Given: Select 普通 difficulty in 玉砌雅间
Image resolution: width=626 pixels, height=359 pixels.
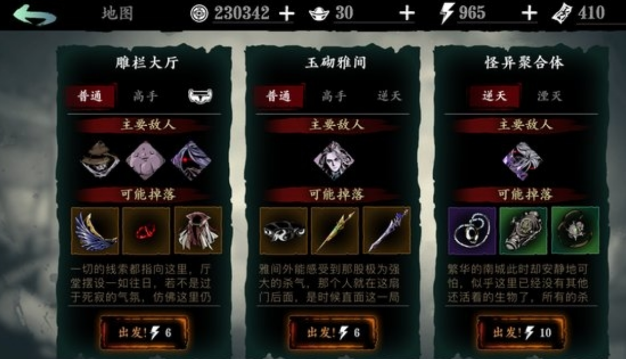Looking at the screenshot, I should [x=278, y=96].
